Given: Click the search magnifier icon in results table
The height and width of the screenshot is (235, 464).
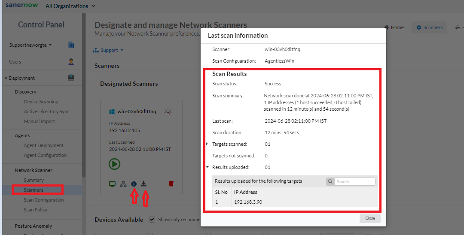Looking at the screenshot, I should pyautogui.click(x=330, y=181).
